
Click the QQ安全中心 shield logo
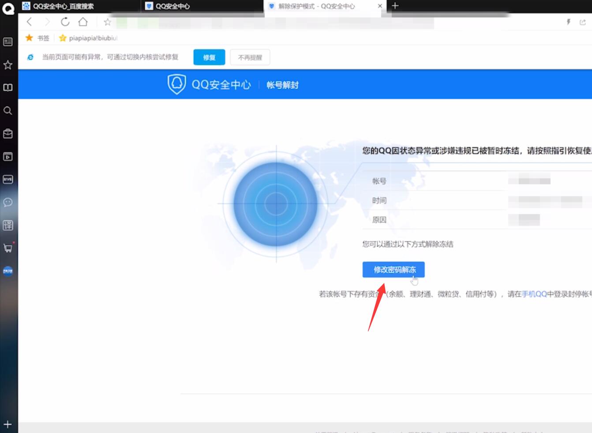176,84
